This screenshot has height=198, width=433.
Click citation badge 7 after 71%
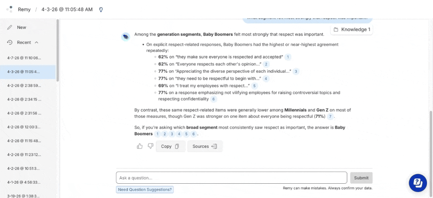coord(330,117)
